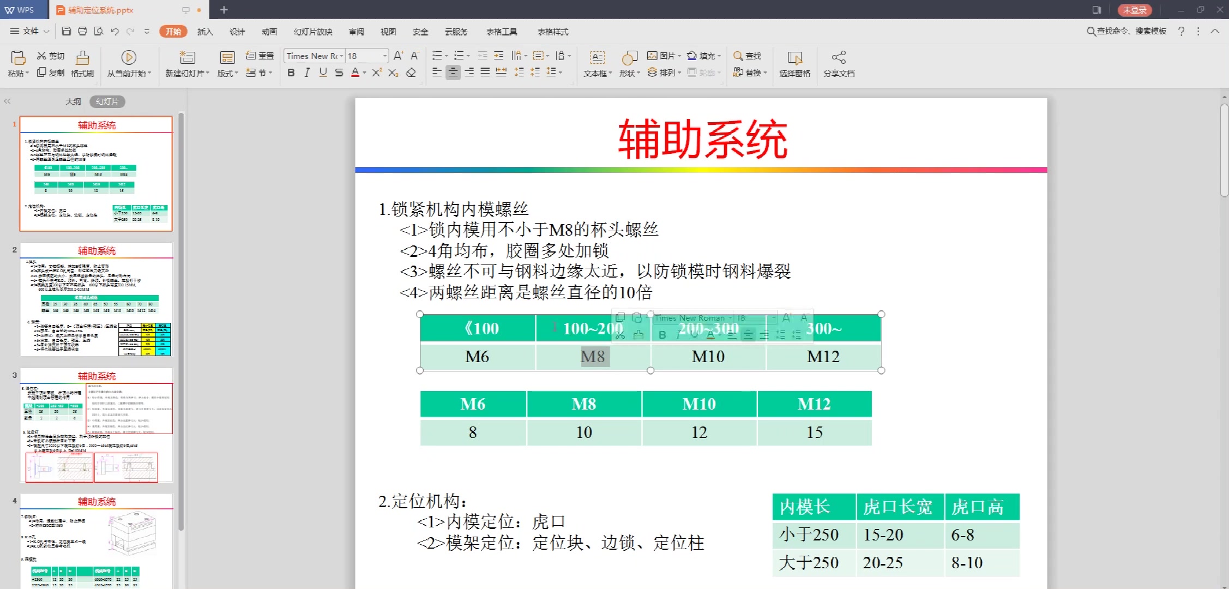Toggle right text alignment
The width and height of the screenshot is (1229, 589).
tap(469, 73)
